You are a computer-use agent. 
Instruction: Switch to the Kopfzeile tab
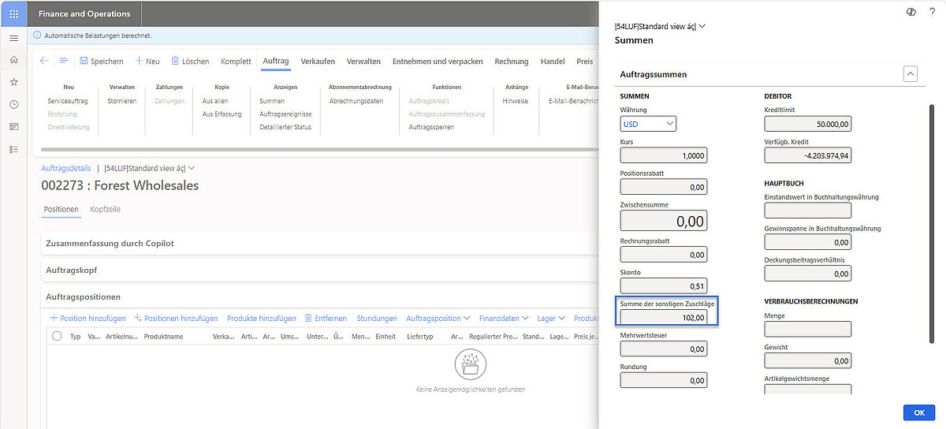[105, 209]
